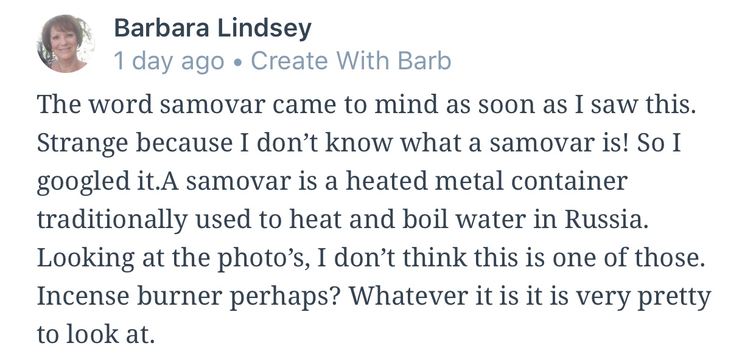The width and height of the screenshot is (756, 357).
Task: Click the final line 'to look at.'
Action: tap(96, 334)
